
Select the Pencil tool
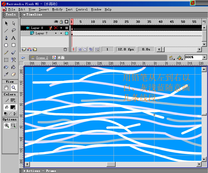(6, 53)
